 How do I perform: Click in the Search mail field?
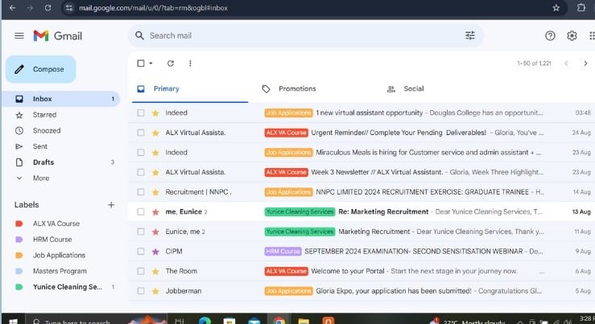(x=298, y=35)
